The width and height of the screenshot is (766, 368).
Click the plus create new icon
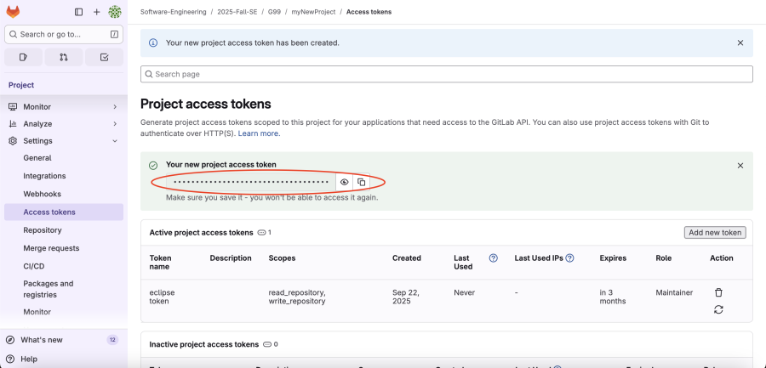(x=96, y=12)
